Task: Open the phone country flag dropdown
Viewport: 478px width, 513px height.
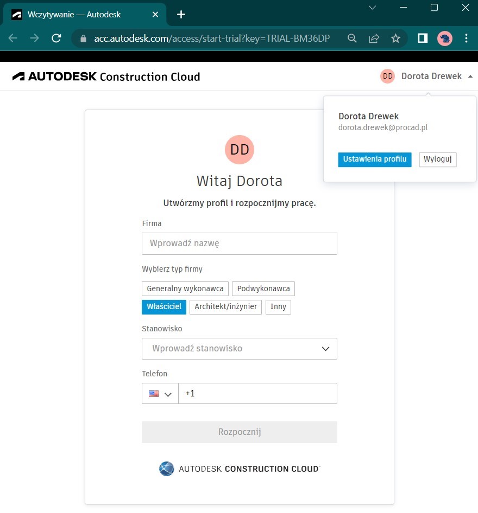Action: point(160,394)
